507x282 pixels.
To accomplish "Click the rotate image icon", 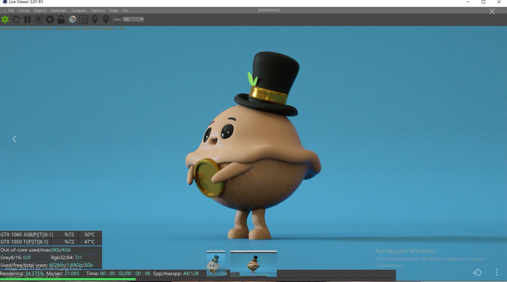I will (x=477, y=272).
